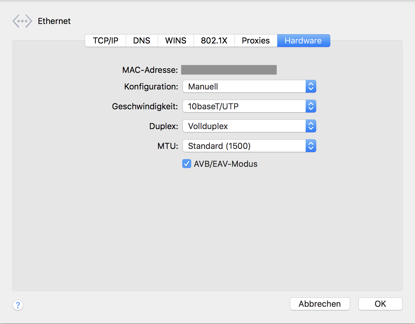The height and width of the screenshot is (324, 415).
Task: Go to the 802.1X tab
Action: point(214,41)
